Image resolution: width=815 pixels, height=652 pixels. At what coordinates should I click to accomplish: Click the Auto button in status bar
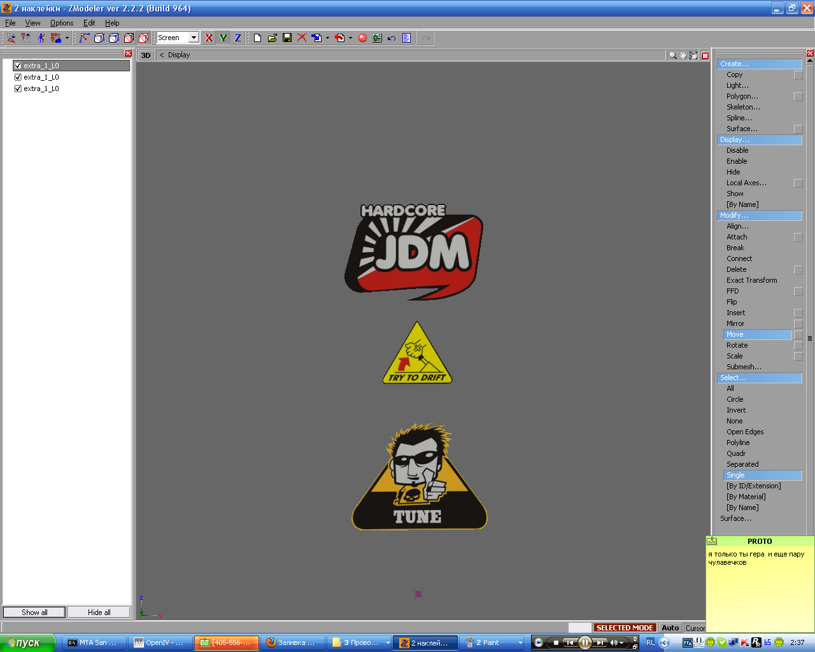pos(670,628)
